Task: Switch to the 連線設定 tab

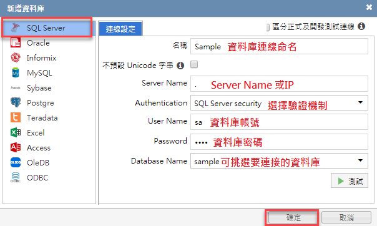Action: [x=120, y=29]
